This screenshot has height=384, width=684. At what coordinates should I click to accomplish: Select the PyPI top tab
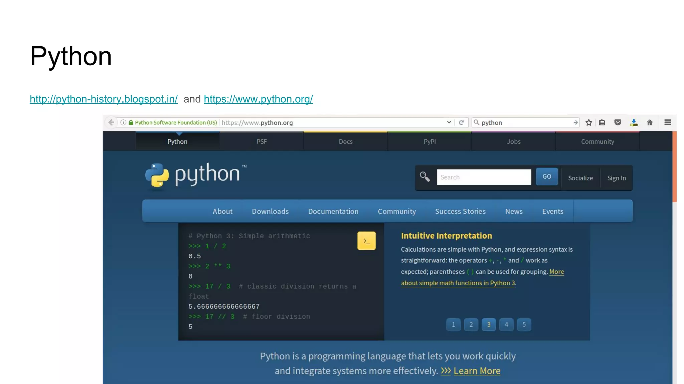click(430, 142)
